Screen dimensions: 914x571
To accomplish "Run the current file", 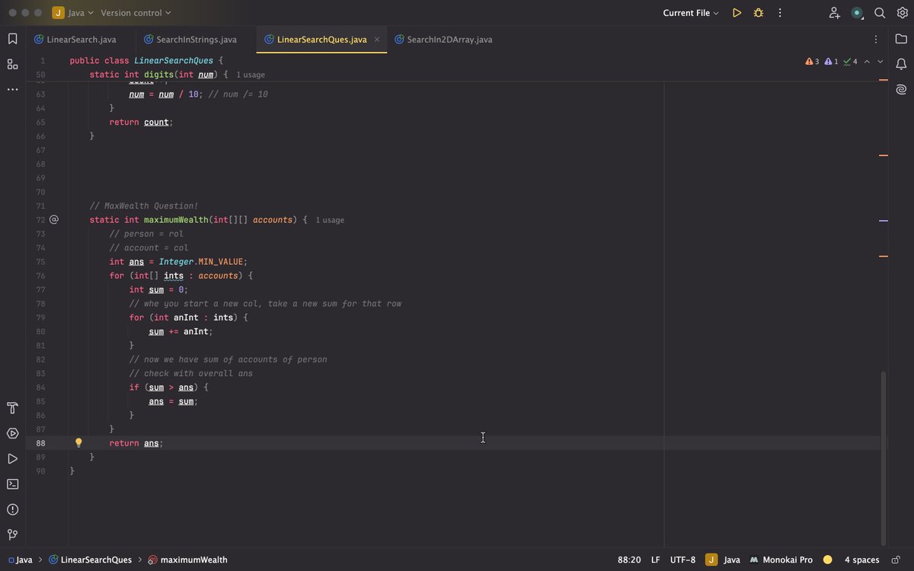I will (x=737, y=13).
